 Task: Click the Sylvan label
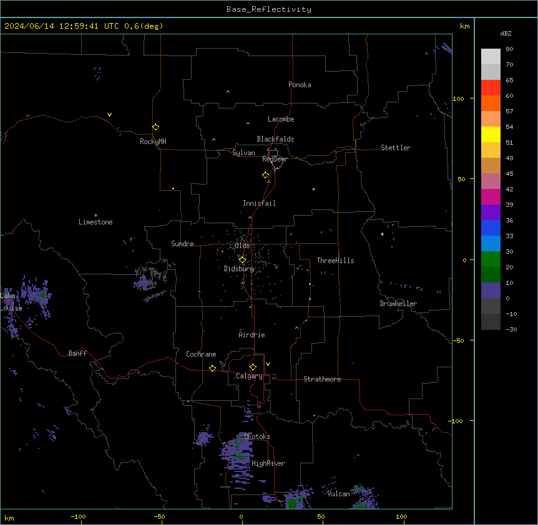pos(243,153)
